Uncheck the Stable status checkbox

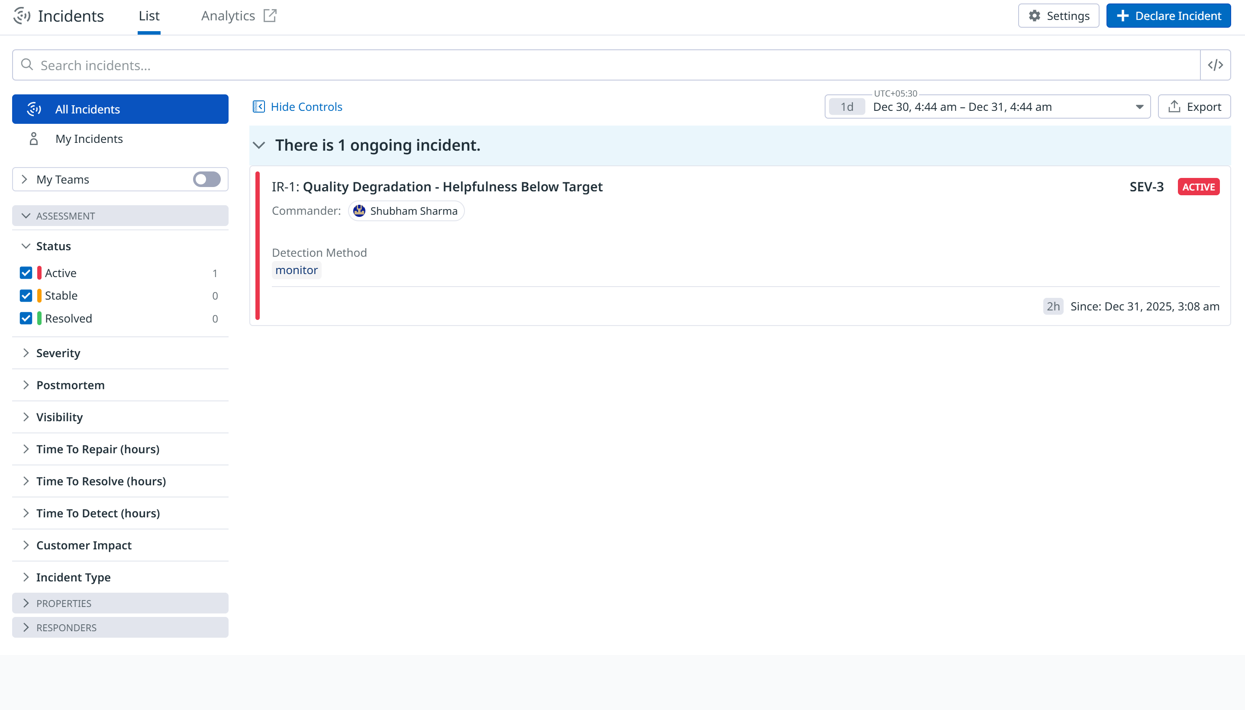pyautogui.click(x=26, y=296)
